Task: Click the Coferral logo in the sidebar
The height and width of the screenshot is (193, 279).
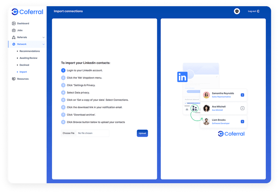Action: tap(27, 12)
